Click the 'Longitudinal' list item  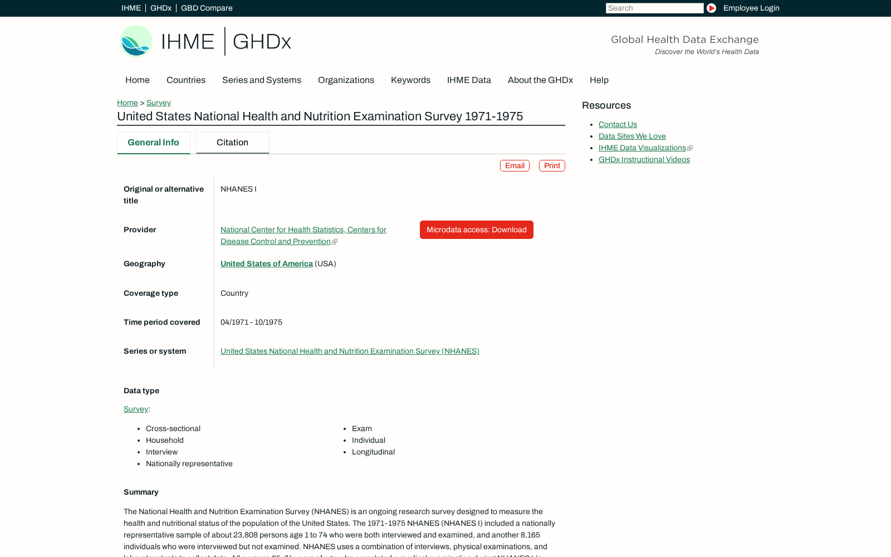pyautogui.click(x=373, y=452)
